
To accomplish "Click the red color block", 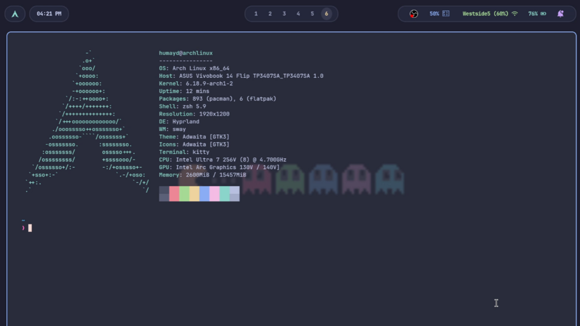I will point(174,194).
